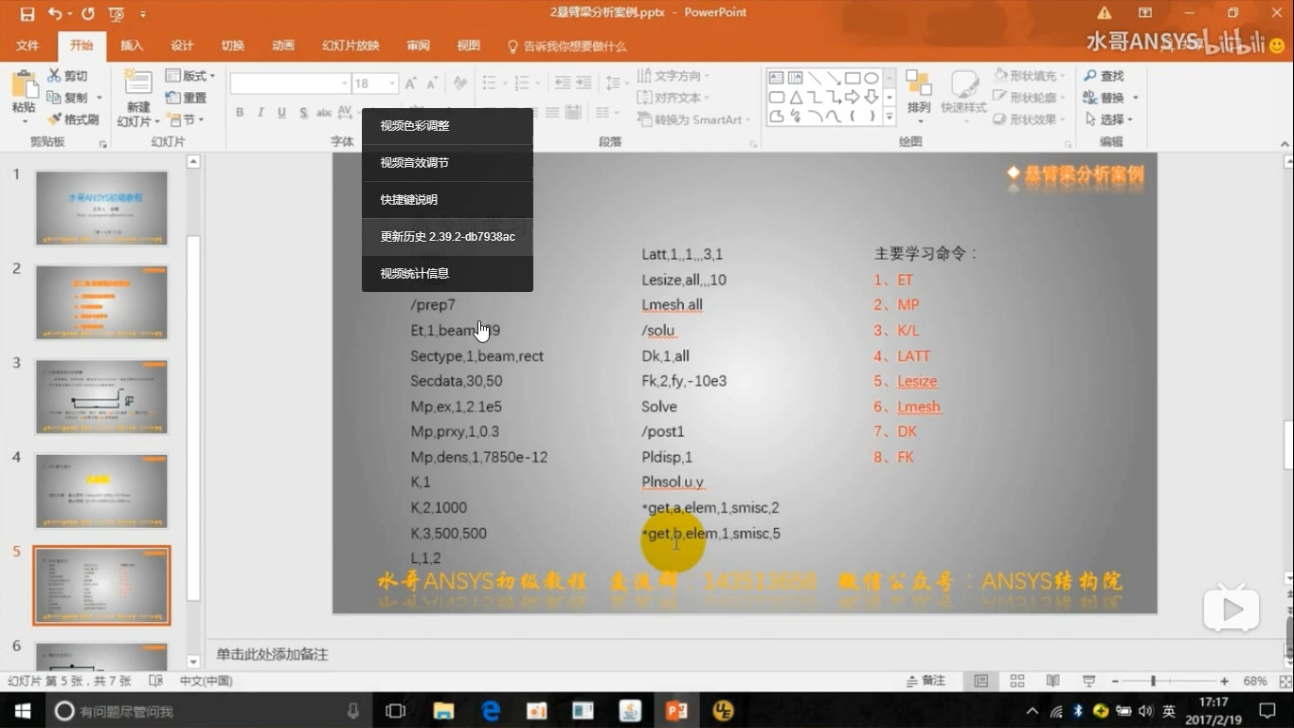1294x728 pixels.
Task: Toggle bold formatting
Action: click(239, 112)
